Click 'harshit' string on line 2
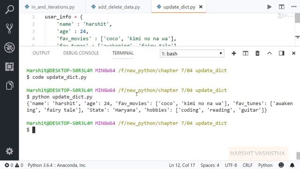 point(96,24)
